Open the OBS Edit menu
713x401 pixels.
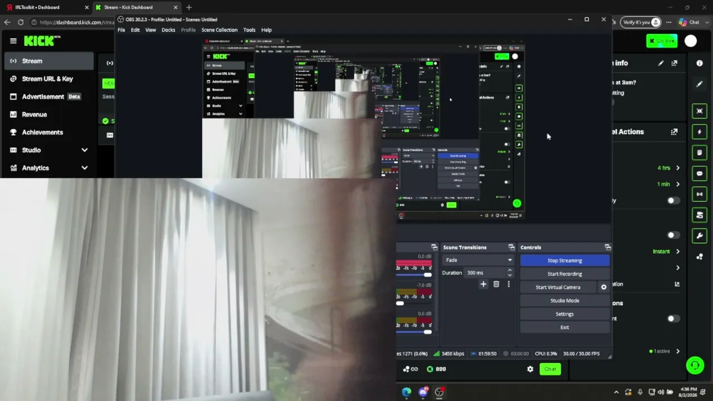click(x=135, y=30)
